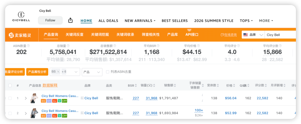
Task: Click the Follow button
Action: tap(50, 20)
